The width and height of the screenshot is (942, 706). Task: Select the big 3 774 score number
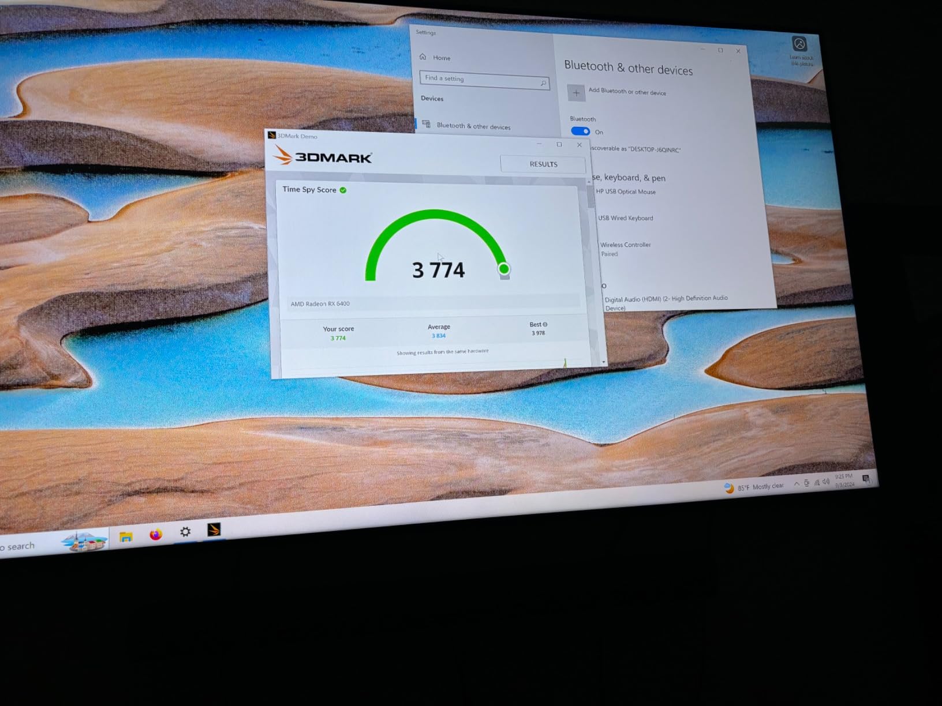[438, 270]
